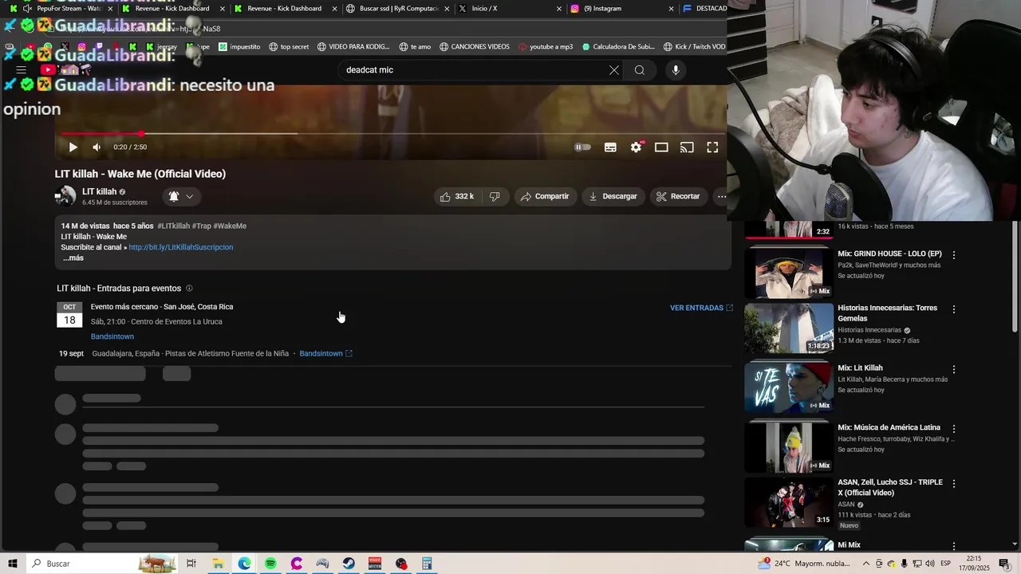Open Task View on the taskbar
This screenshot has height=574, width=1021.
coord(191,564)
